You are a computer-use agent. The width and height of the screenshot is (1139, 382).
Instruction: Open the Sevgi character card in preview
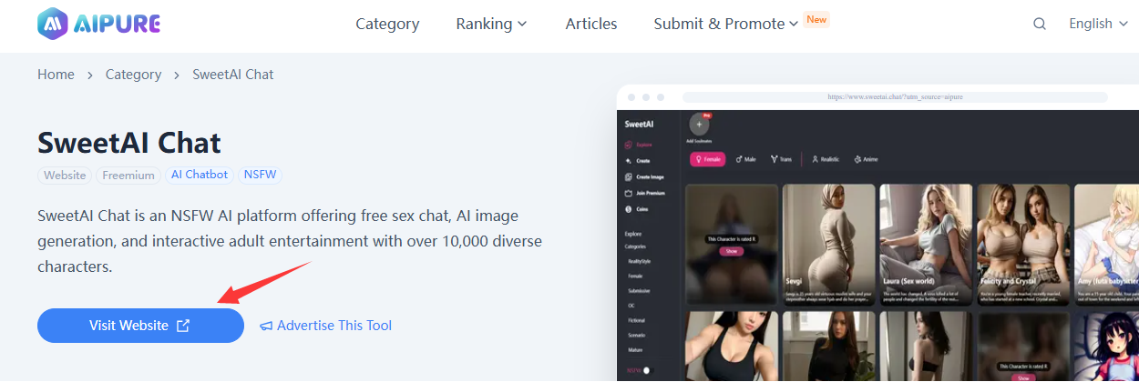pos(828,244)
